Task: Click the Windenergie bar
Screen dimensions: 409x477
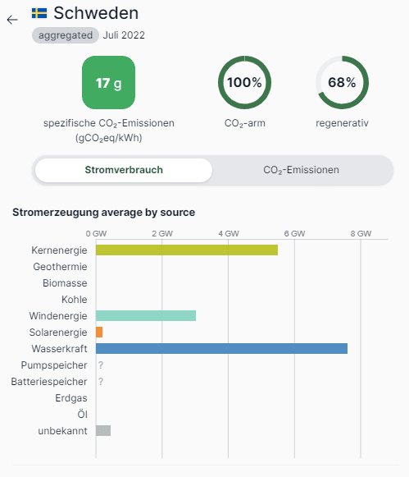Action: tap(146, 316)
